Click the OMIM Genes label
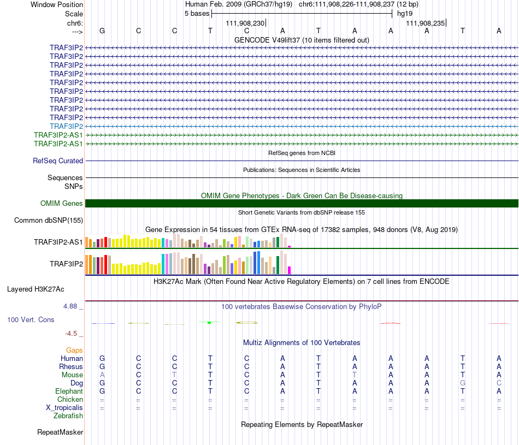 (61, 203)
